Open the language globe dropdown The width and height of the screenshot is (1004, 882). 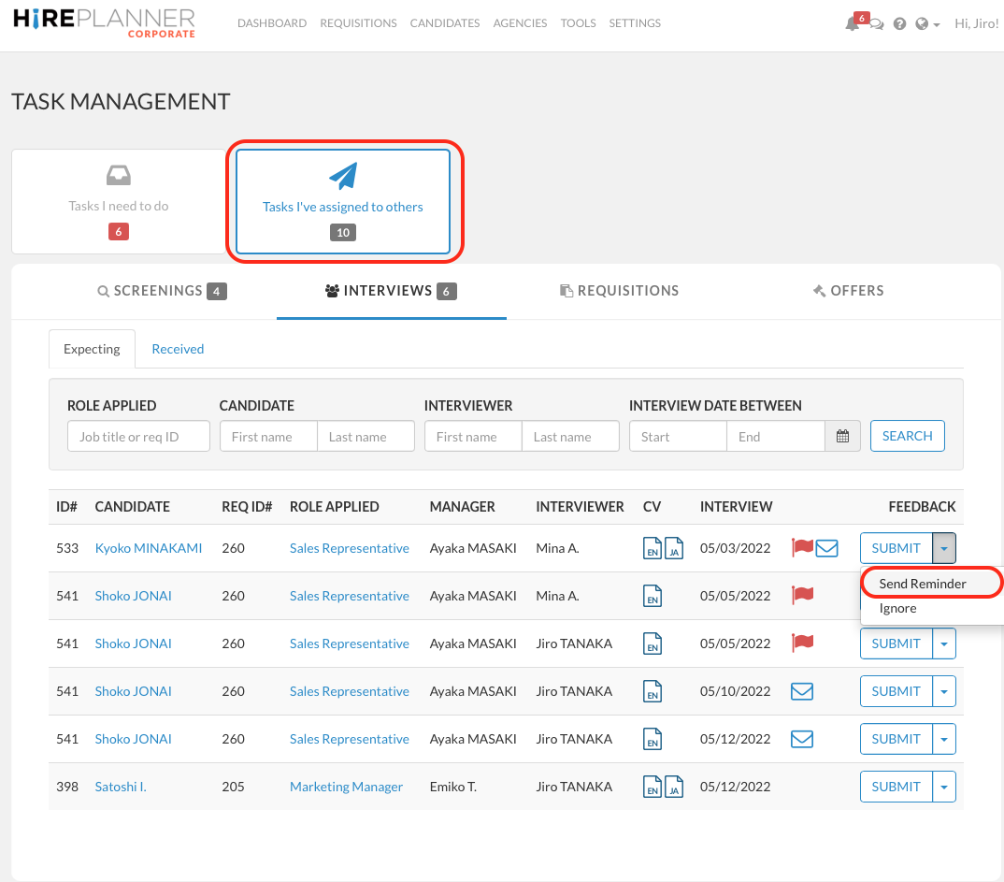click(925, 22)
